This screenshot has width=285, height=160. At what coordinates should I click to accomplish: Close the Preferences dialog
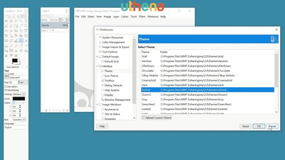(x=276, y=30)
